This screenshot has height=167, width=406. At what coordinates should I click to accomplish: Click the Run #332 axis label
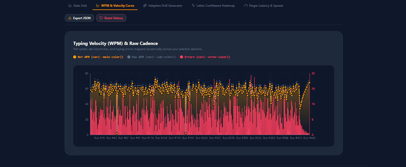(256, 138)
